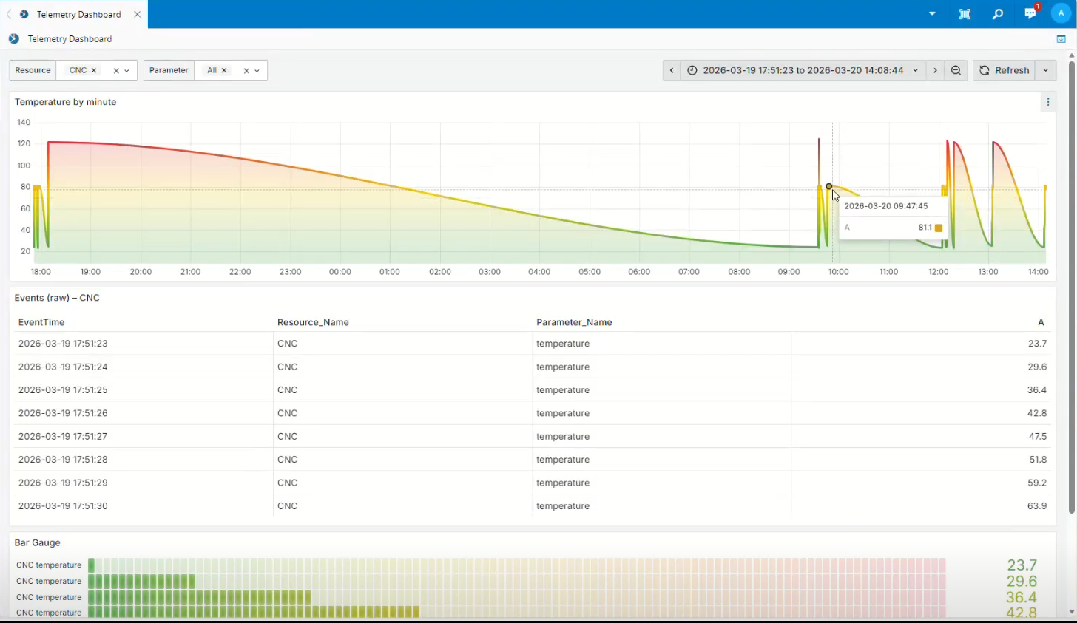Viewport: 1077px width, 623px height.
Task: Sort the table by EventTime column header
Action: [41, 322]
